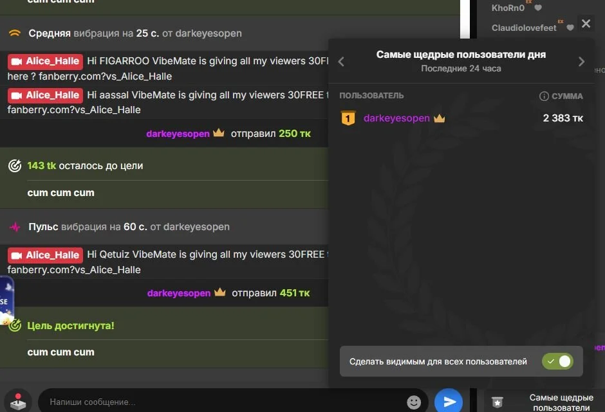Image resolution: width=605 pixels, height=412 pixels.
Task: Open the joystick icon beside message input
Action: (x=18, y=402)
